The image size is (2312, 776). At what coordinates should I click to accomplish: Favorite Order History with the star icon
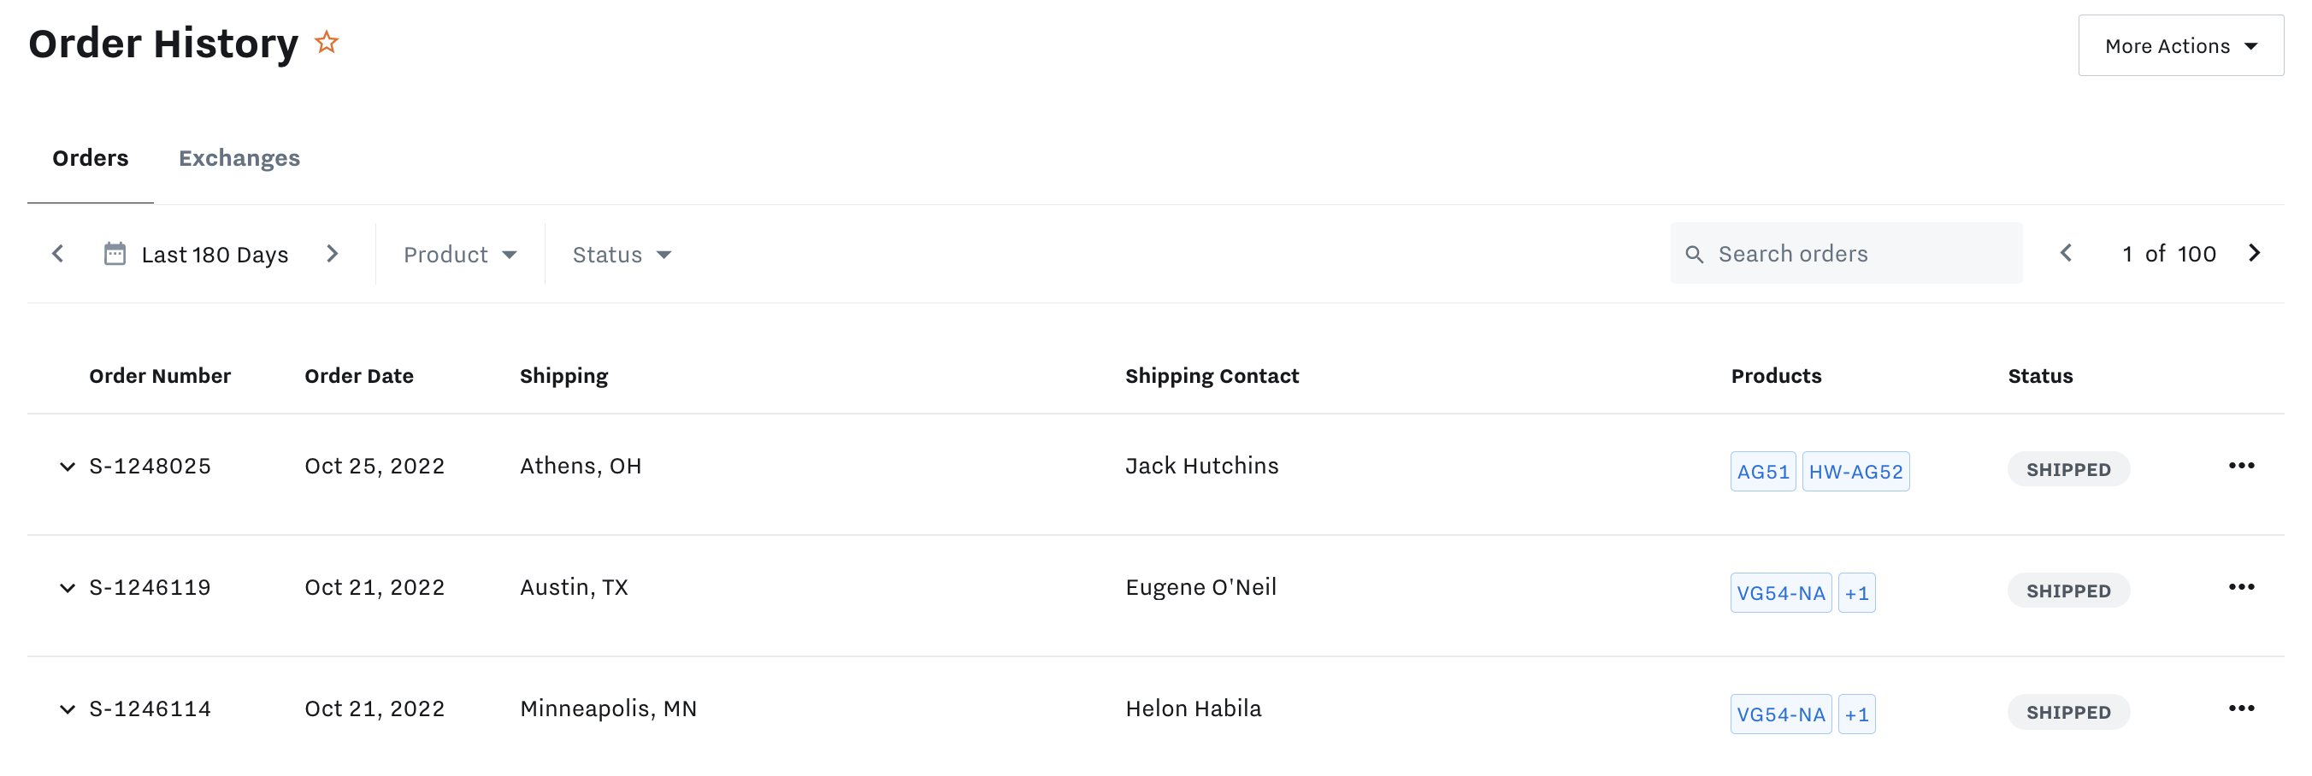[x=326, y=41]
